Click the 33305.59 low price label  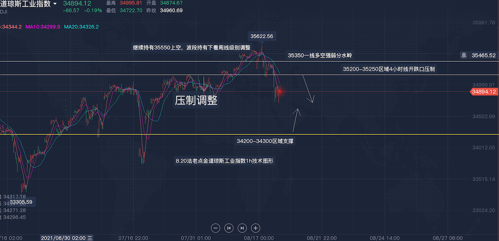pyautogui.click(x=21, y=202)
